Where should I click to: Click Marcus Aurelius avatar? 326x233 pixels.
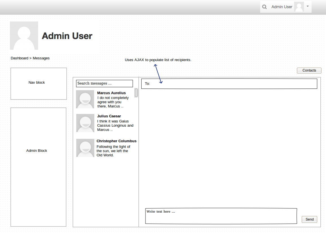coord(85,99)
